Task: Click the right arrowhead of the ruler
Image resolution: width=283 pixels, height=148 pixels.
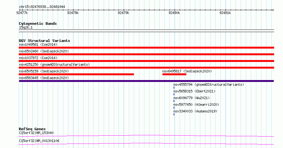Action: click(x=273, y=10)
